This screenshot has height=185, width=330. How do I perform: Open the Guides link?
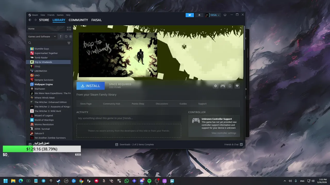tap(183, 104)
